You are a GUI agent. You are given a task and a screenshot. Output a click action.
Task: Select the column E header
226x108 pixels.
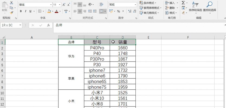pos(148,38)
